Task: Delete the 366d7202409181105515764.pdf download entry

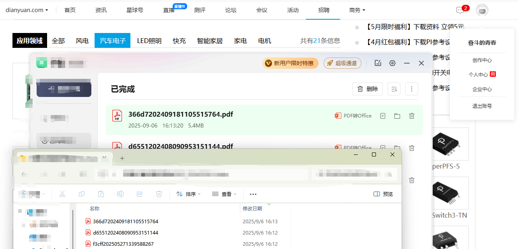Action: tap(412, 116)
